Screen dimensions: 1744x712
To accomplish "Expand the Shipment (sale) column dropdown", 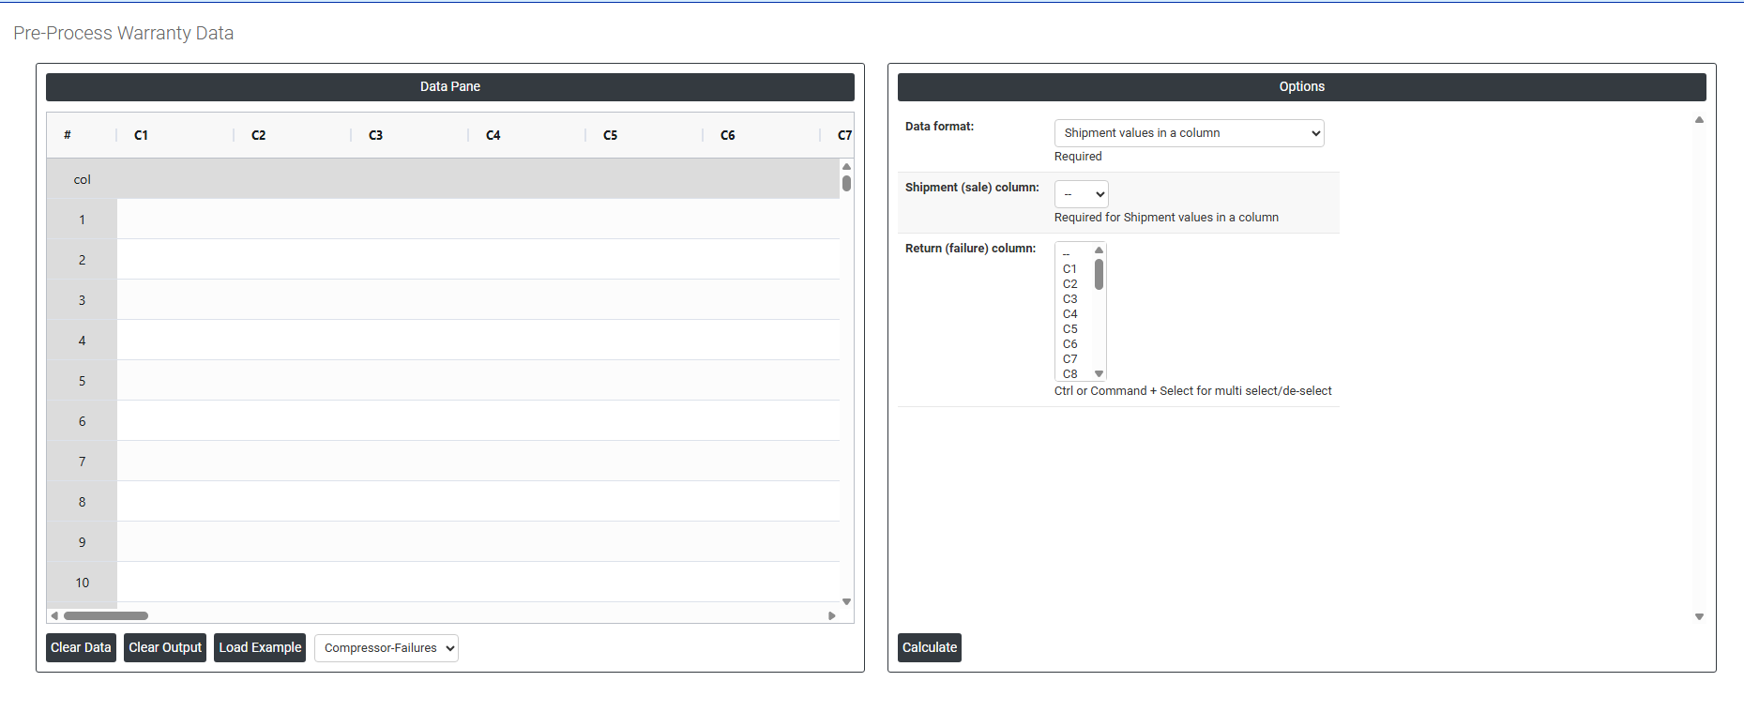I will (x=1081, y=194).
